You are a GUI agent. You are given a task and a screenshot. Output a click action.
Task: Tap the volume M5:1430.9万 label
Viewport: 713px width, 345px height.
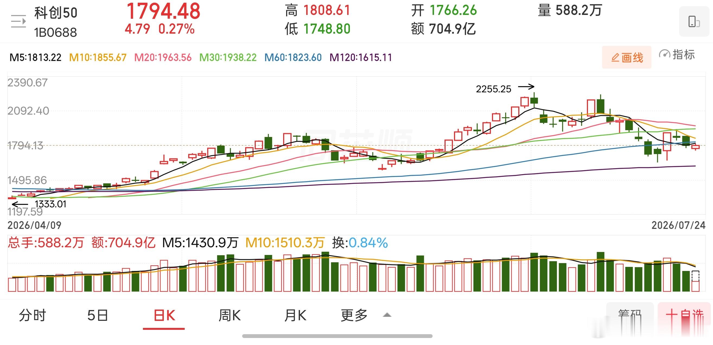pyautogui.click(x=200, y=242)
